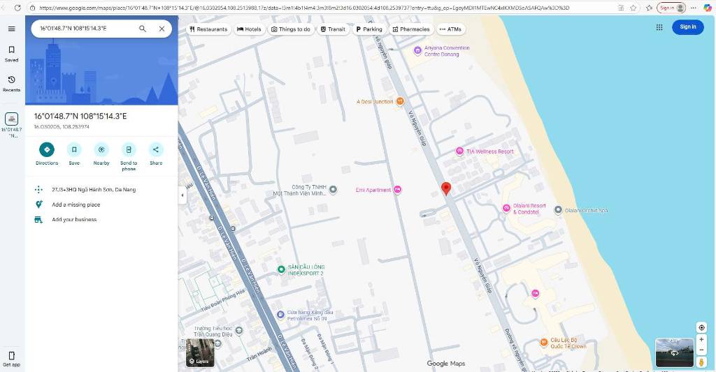The width and height of the screenshot is (716, 372).
Task: Open the hamburger main menu
Action: click(11, 29)
